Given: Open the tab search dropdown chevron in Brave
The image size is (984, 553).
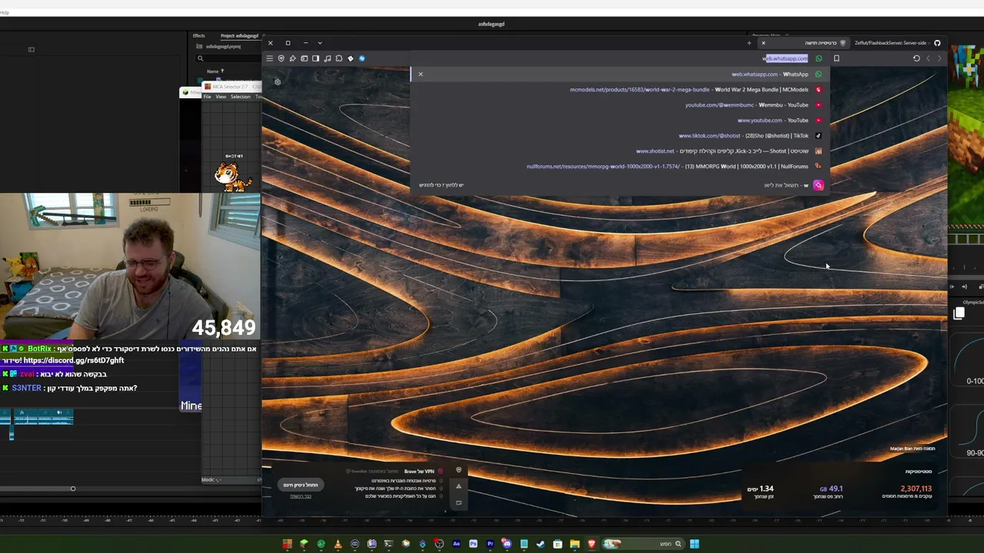Looking at the screenshot, I should pos(320,43).
